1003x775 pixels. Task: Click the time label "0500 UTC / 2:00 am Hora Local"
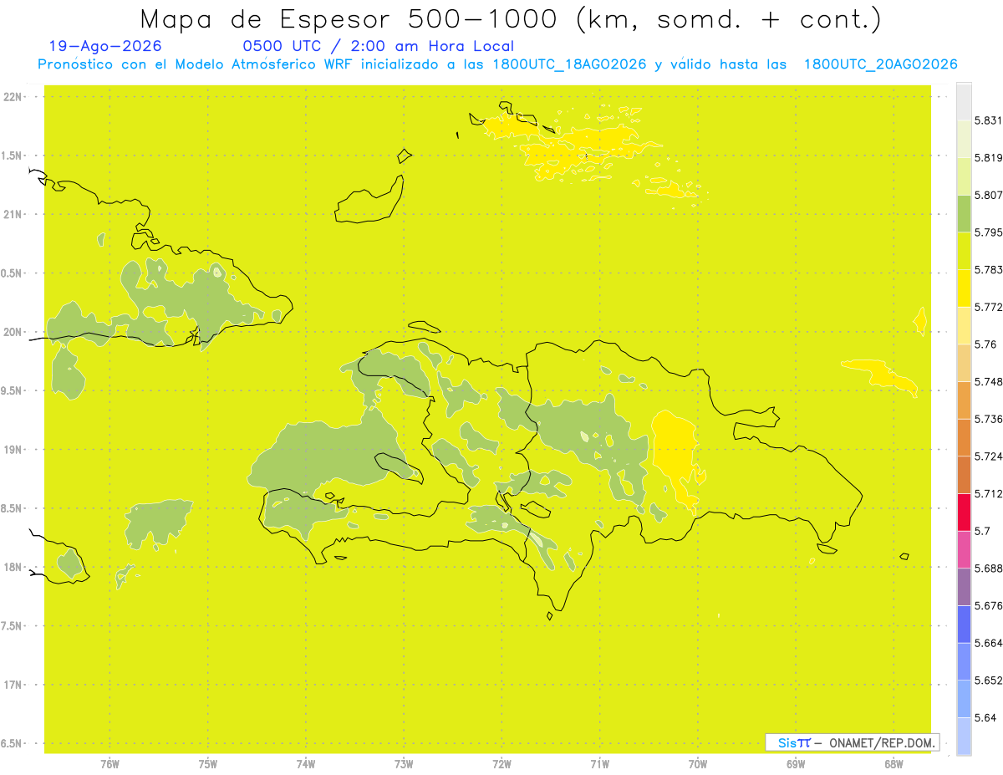tap(379, 46)
